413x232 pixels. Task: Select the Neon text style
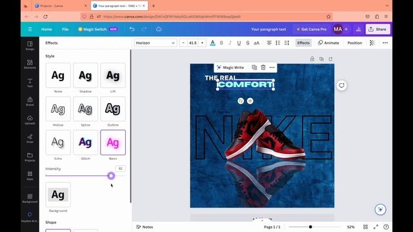pos(113,142)
